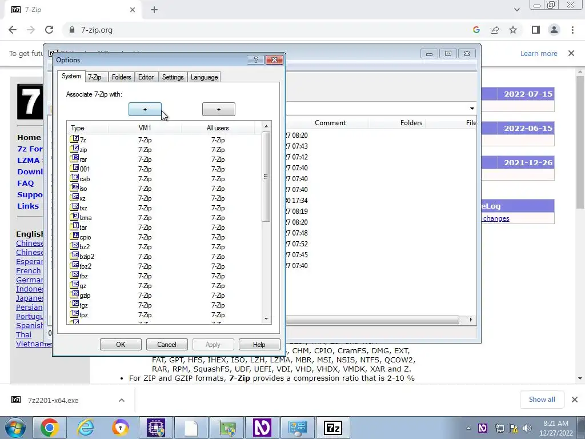
Task: Click the changes link under the log heading
Action: (496, 218)
